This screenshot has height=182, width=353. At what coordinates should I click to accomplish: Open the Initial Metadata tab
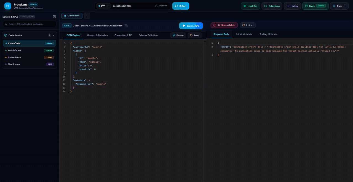pyautogui.click(x=244, y=34)
